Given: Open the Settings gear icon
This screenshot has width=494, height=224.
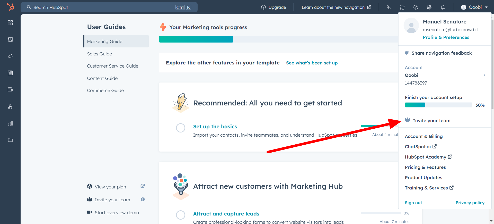Looking at the screenshot, I should click(429, 7).
